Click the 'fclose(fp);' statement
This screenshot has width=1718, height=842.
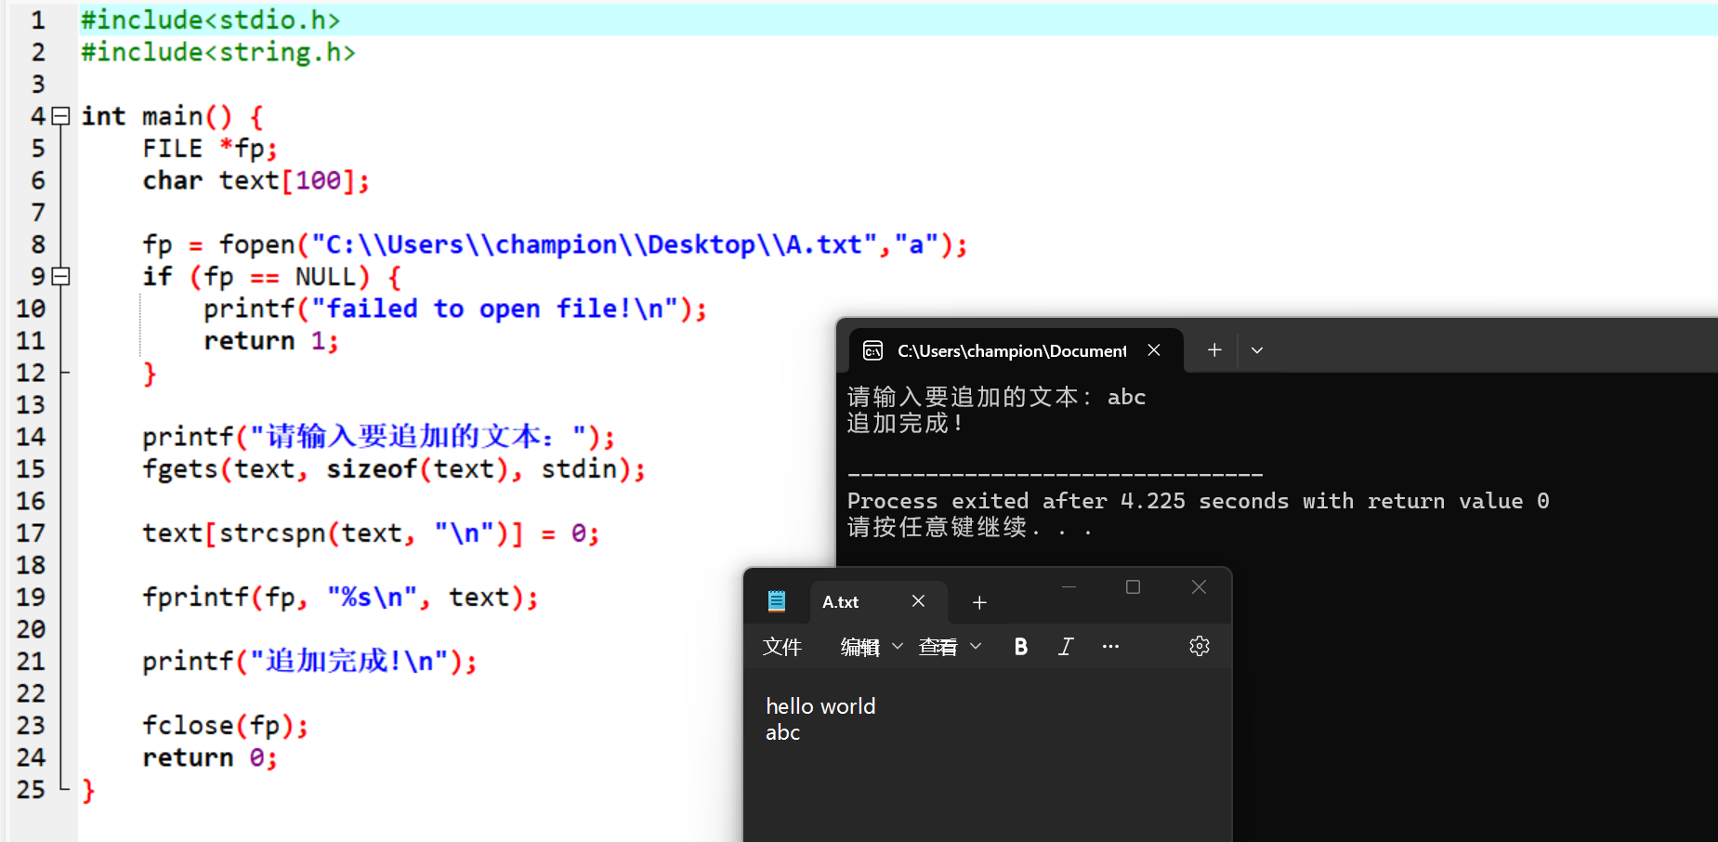coord(225,726)
